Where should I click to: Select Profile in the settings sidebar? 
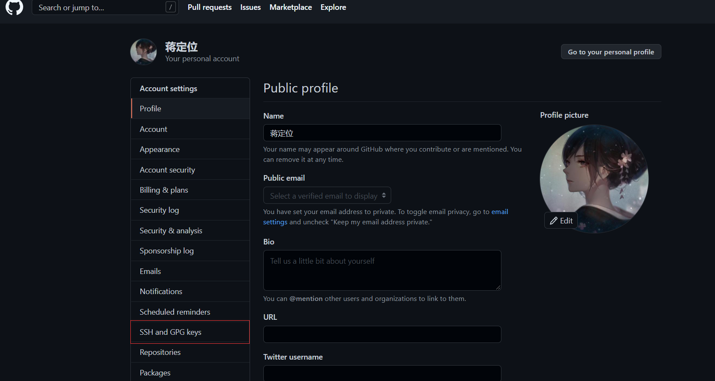(190, 109)
